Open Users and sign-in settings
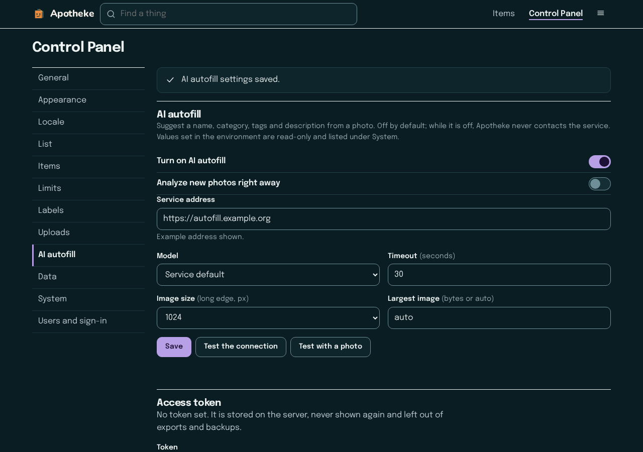 pyautogui.click(x=88, y=321)
